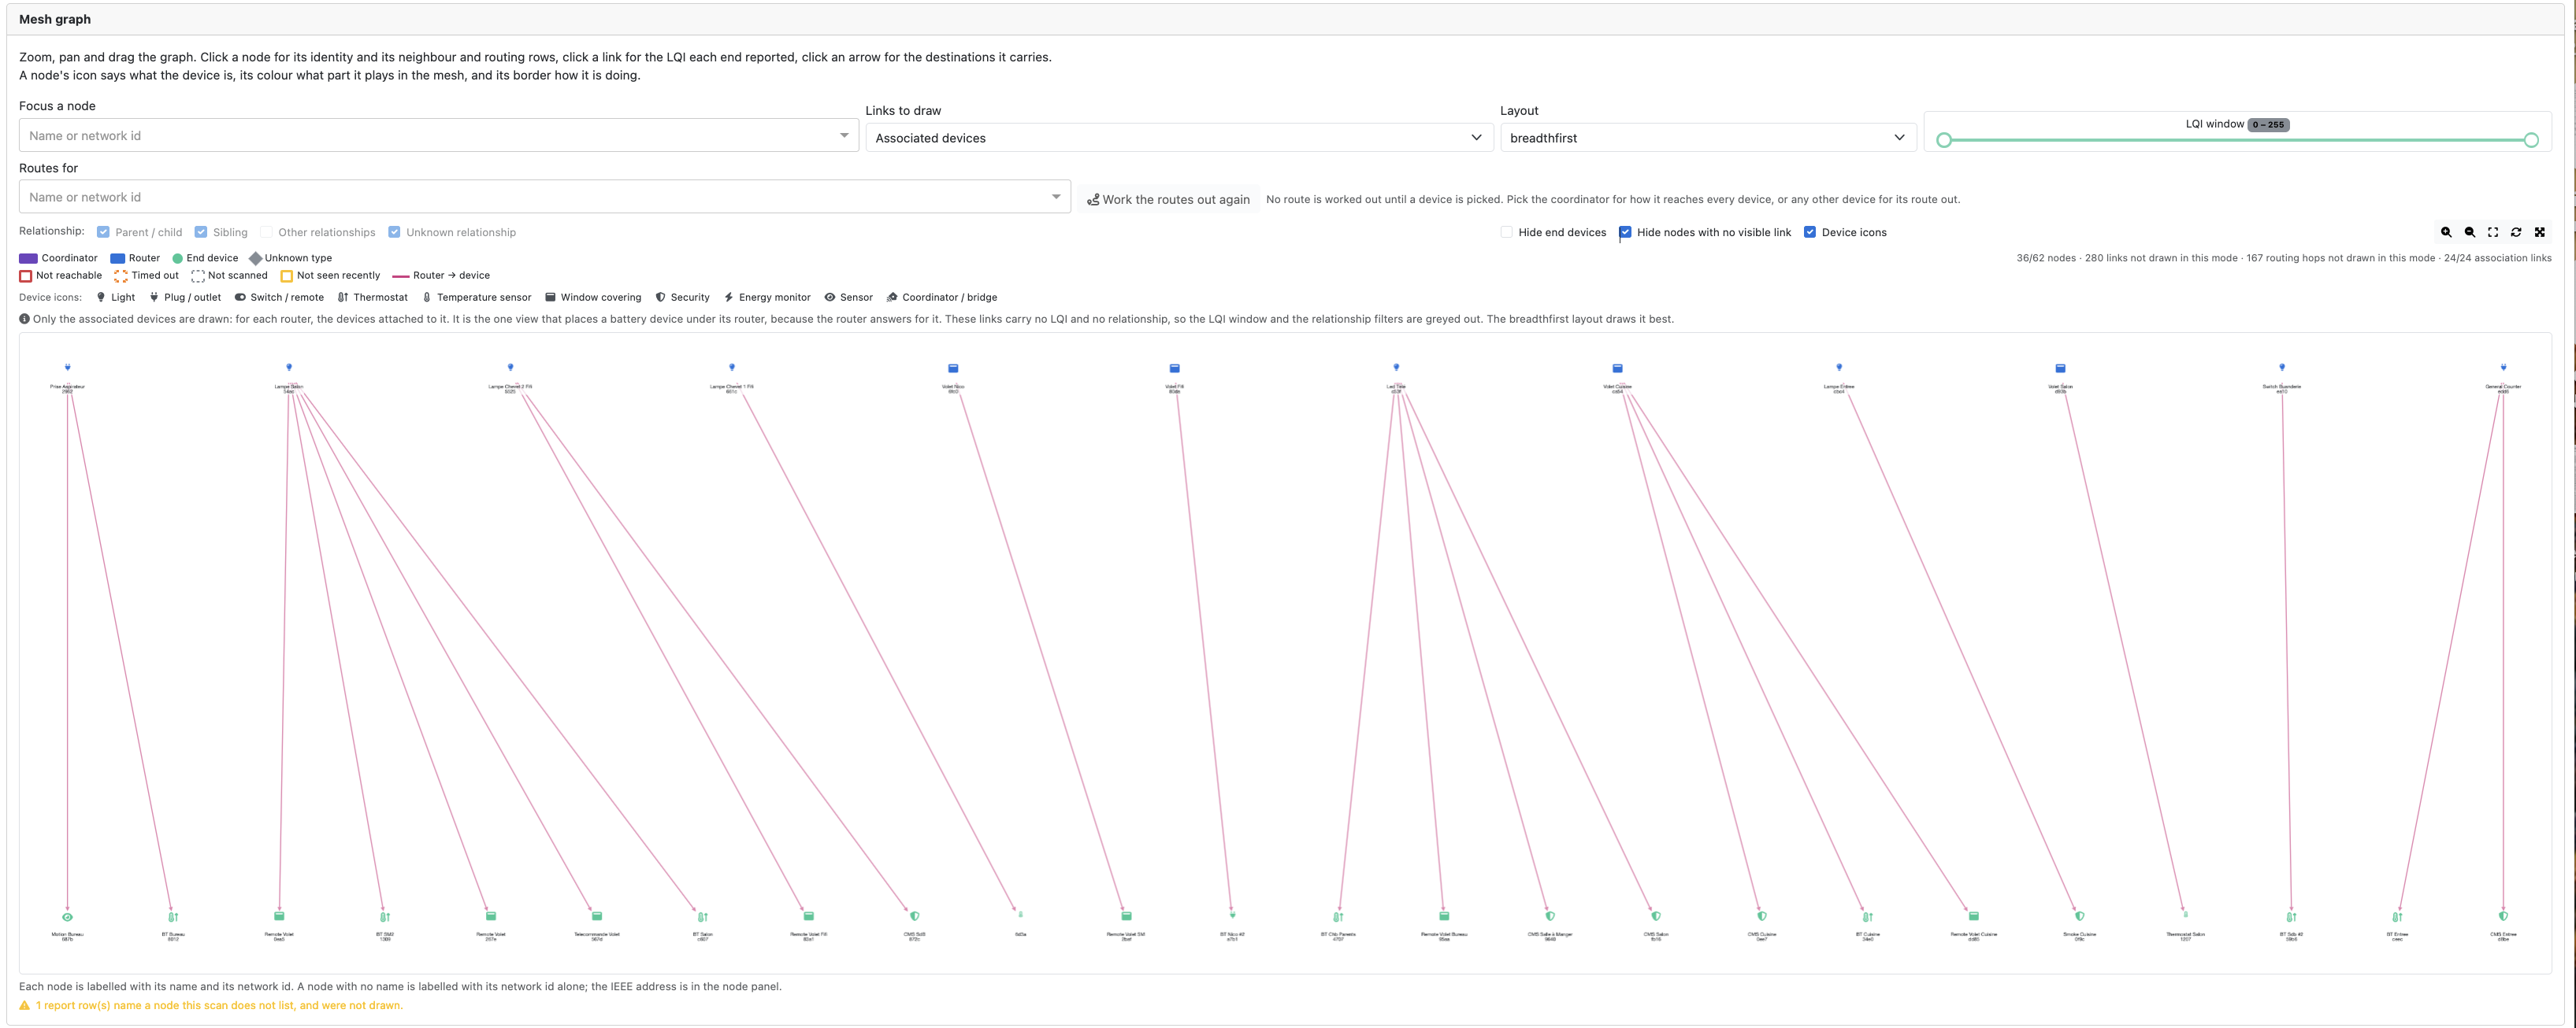The width and height of the screenshot is (2576, 1028).
Task: Click the Telecommande Volet node
Action: click(597, 916)
